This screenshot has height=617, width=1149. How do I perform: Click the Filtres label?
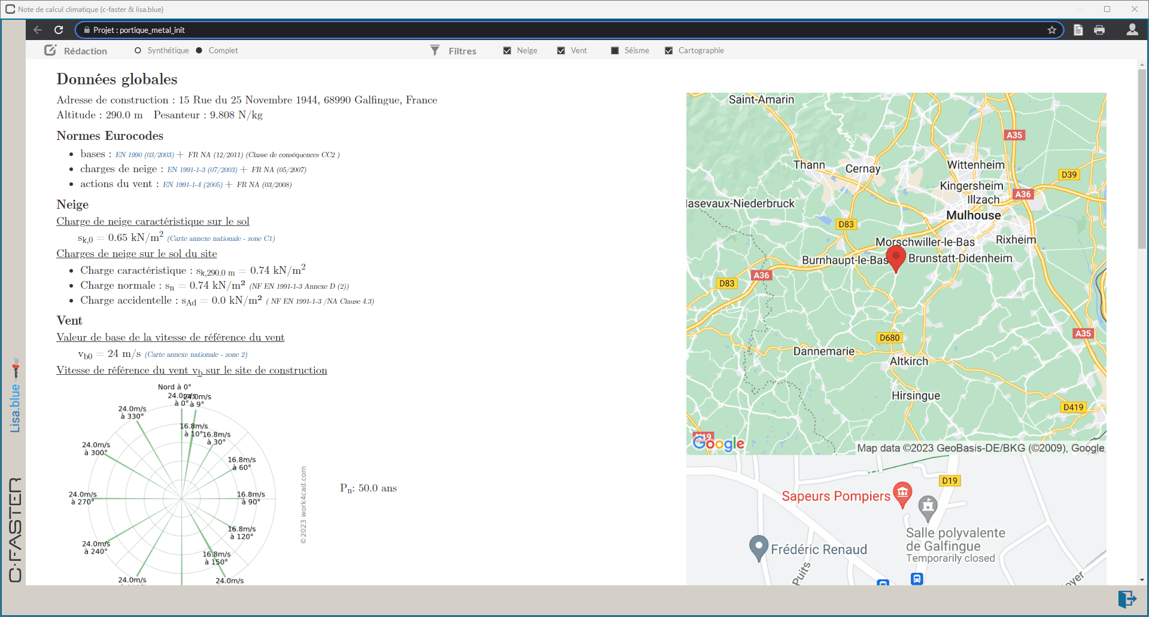coord(463,51)
